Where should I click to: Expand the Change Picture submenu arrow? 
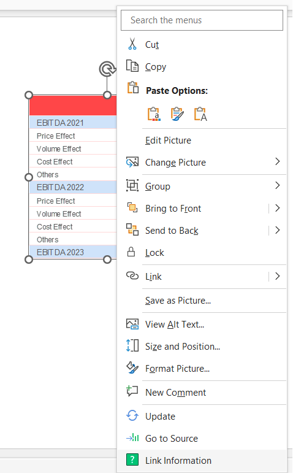point(278,162)
